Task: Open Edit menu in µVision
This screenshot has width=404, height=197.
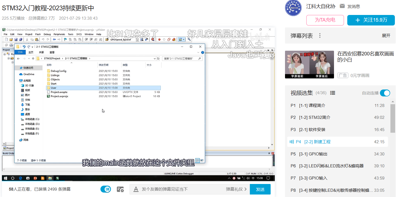Action: coord(12,34)
